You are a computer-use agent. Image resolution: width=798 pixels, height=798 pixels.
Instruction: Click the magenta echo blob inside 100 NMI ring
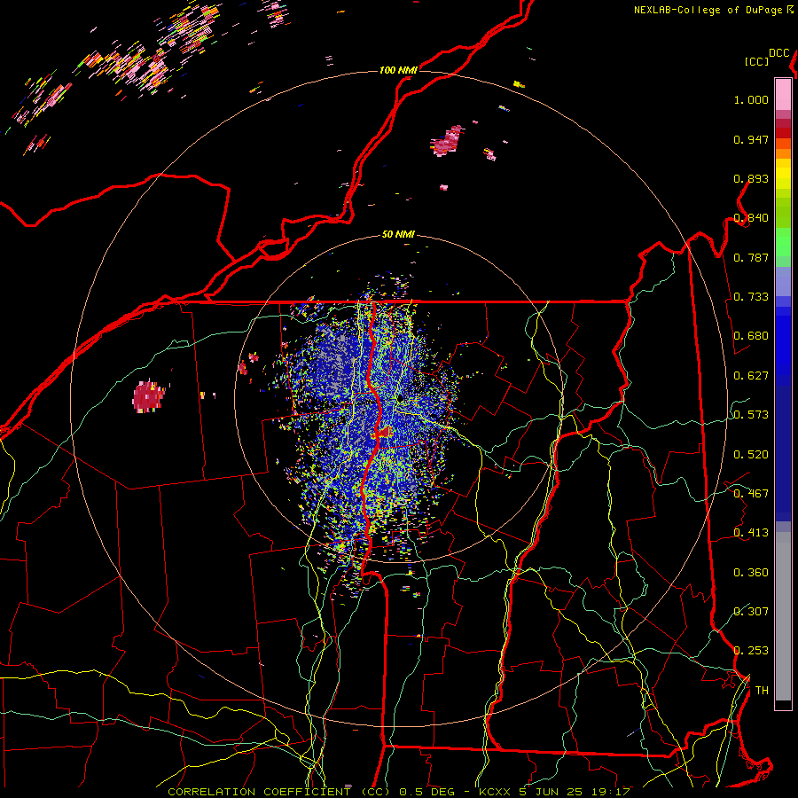point(447,141)
